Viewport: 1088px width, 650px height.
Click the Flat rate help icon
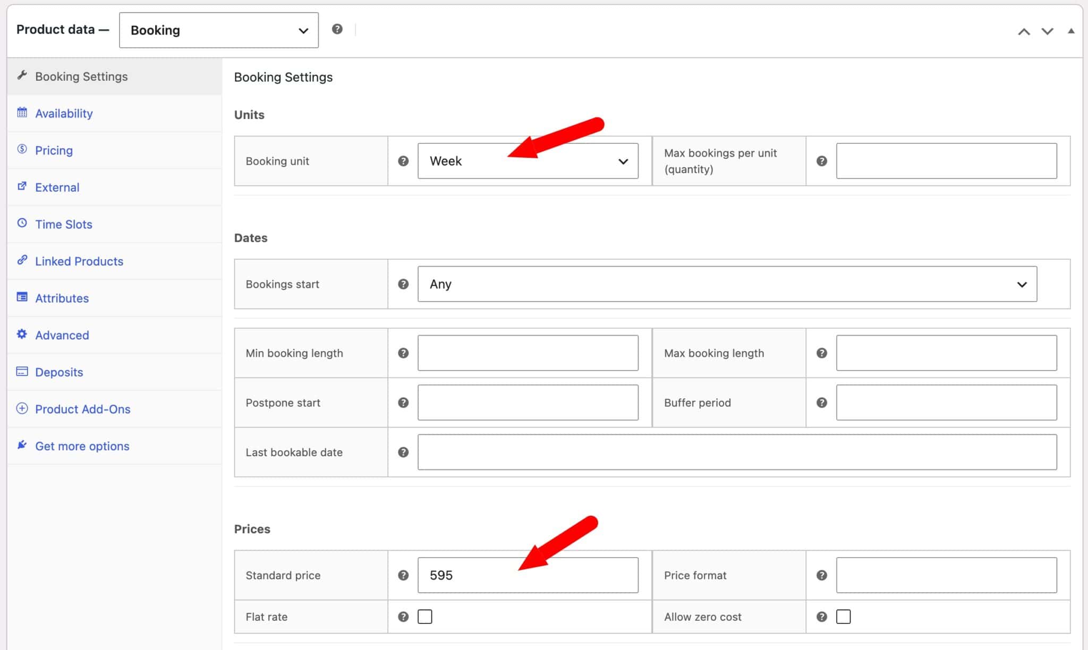coord(403,617)
